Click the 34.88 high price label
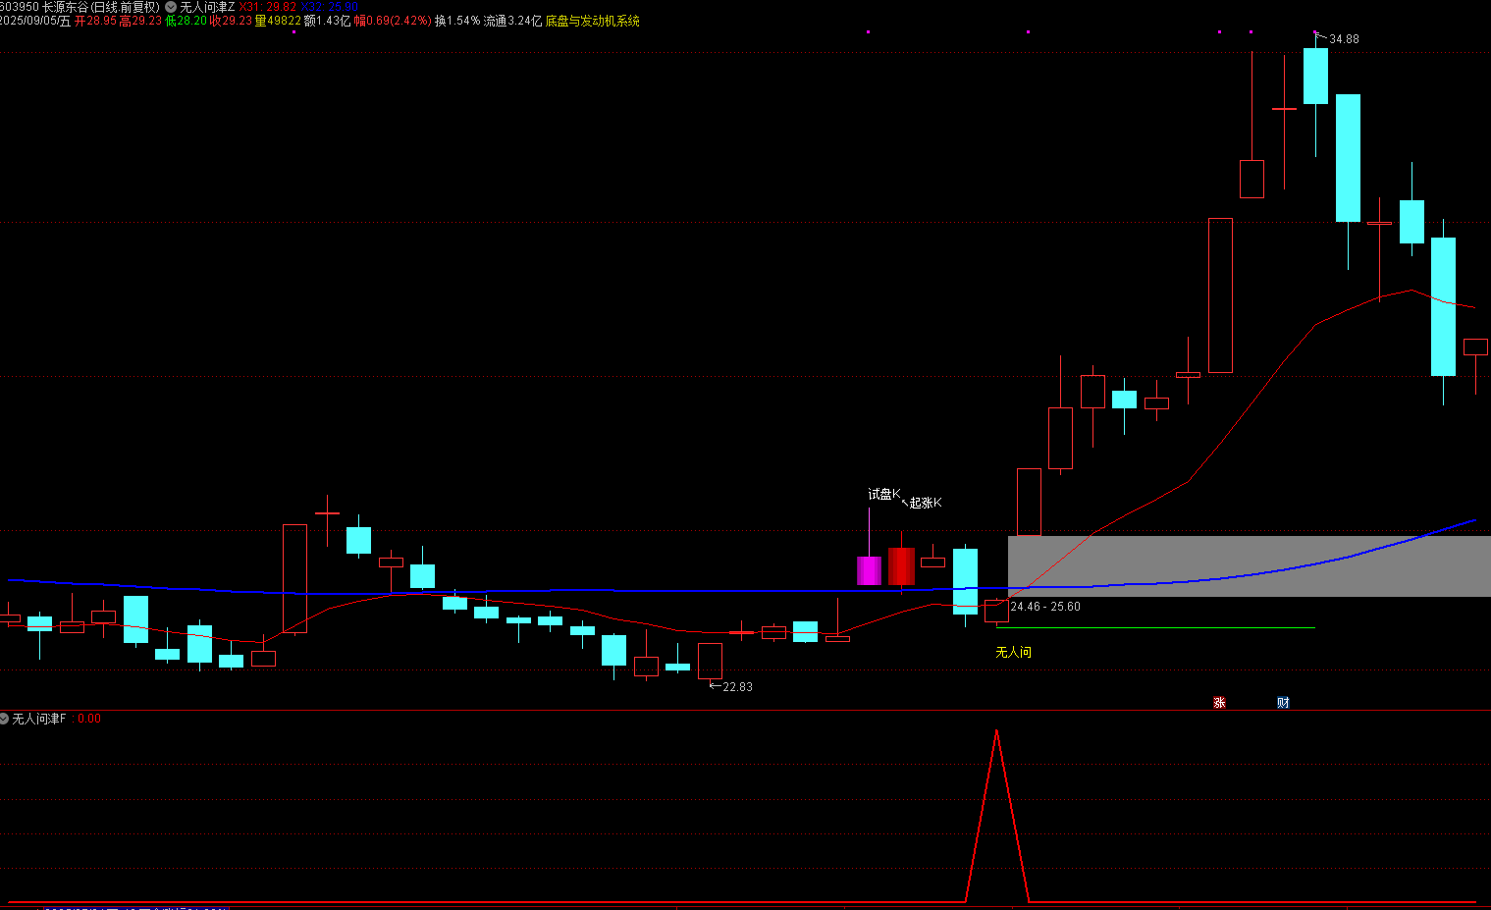1491x910 pixels. pos(1344,39)
